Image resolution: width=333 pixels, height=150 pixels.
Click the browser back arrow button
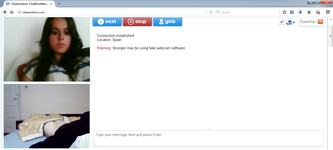(x=5, y=12)
